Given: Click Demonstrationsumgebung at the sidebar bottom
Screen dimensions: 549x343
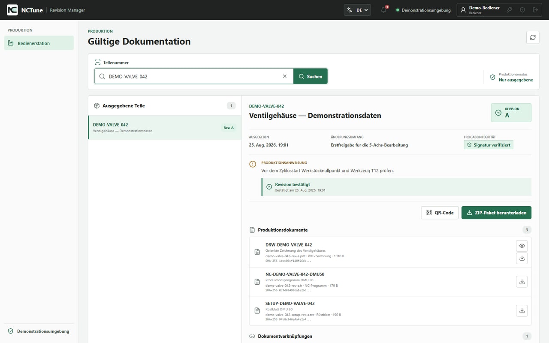Looking at the screenshot, I should point(39,331).
